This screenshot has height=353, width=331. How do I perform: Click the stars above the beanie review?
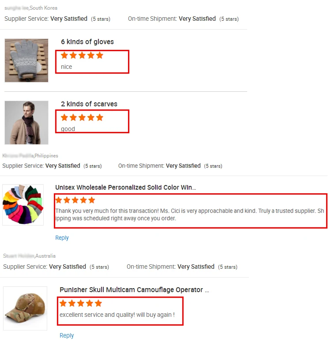(x=75, y=200)
